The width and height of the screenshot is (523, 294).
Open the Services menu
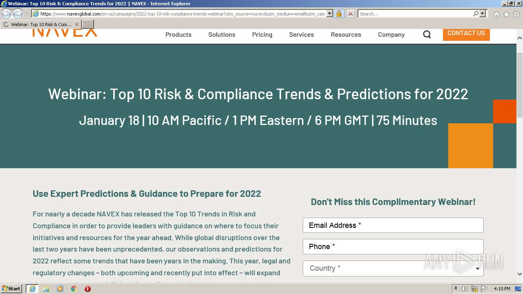302,35
